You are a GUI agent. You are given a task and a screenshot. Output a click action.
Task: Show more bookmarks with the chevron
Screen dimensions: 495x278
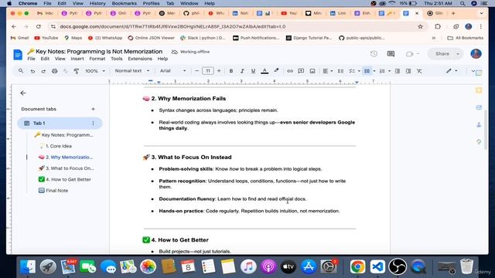(x=434, y=38)
